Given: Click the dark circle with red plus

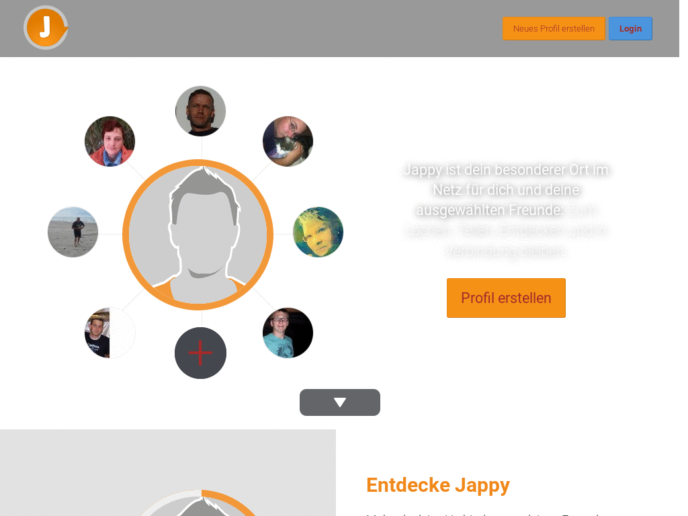Looking at the screenshot, I should (x=200, y=353).
